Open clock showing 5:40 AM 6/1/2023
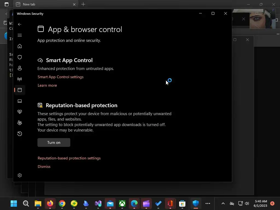Screen dimensions: 280x210 coord(261,203)
